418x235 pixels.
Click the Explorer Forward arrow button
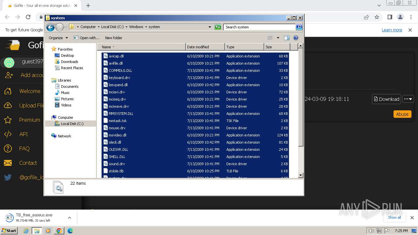pos(59,27)
